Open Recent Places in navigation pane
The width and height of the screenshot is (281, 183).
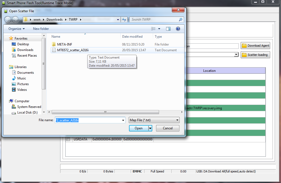pos(27,56)
